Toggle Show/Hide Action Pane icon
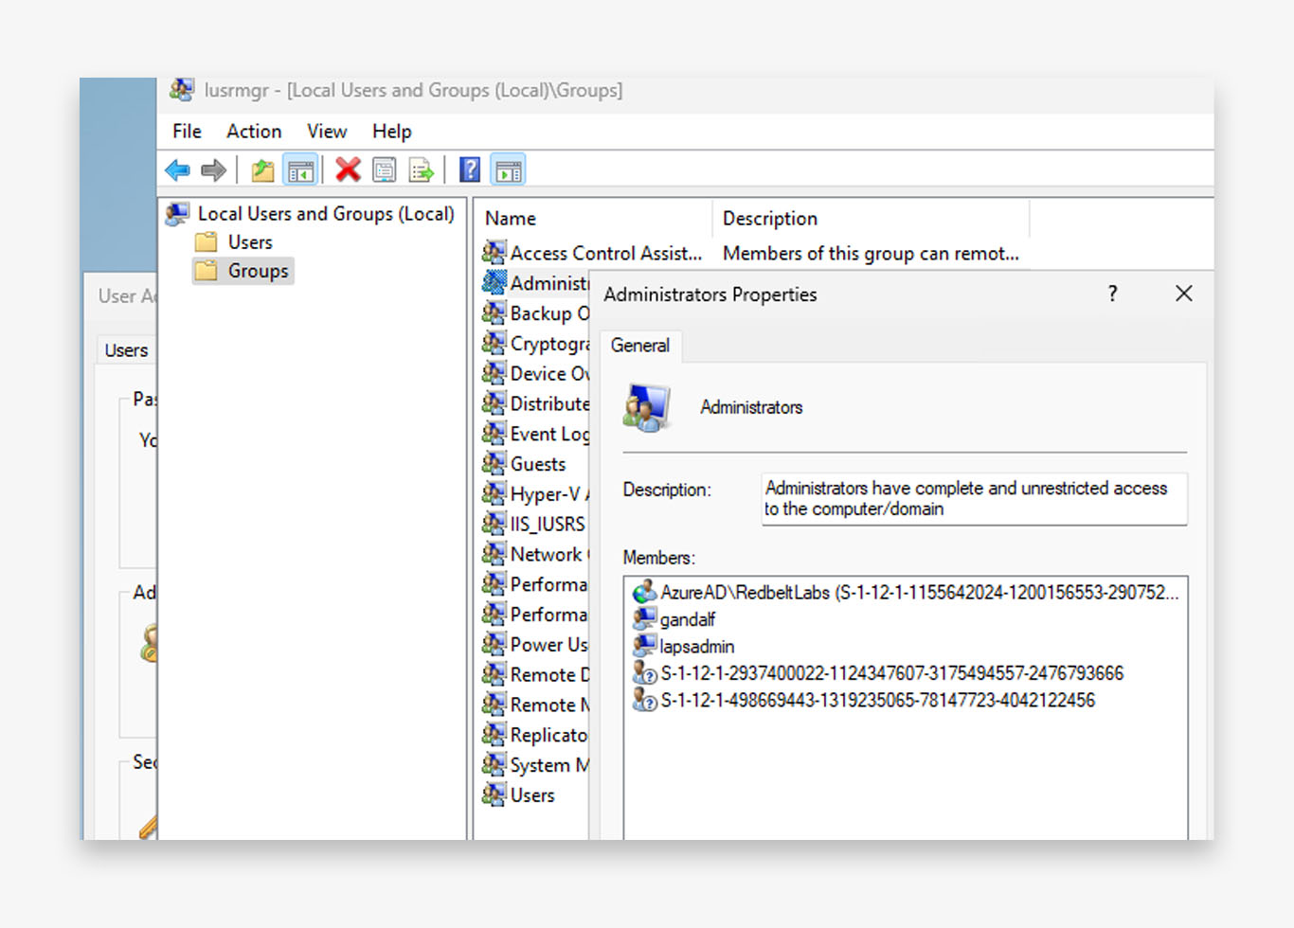The width and height of the screenshot is (1294, 928). pos(509,170)
